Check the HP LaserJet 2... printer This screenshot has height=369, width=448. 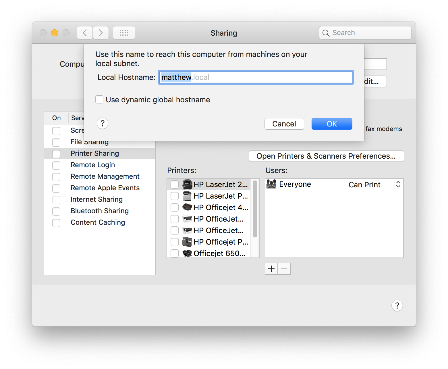click(175, 184)
